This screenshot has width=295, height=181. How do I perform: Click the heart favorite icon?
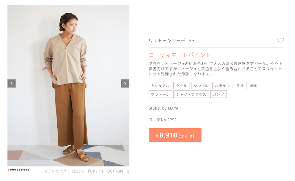281,41
